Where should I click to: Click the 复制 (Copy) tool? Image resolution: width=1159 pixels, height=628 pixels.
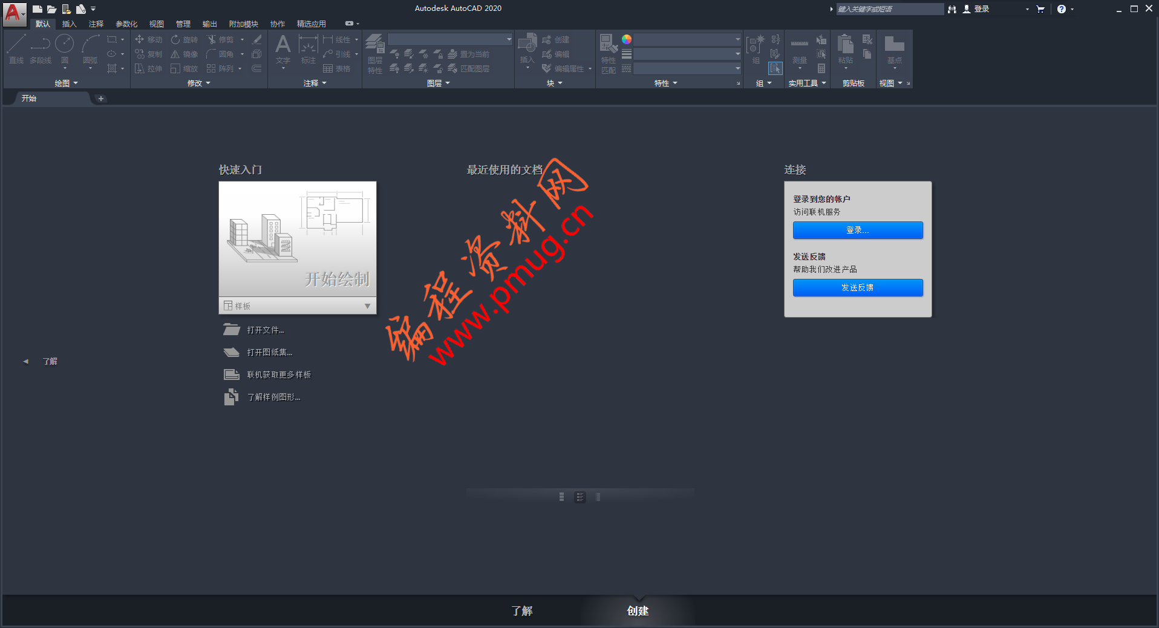click(149, 54)
